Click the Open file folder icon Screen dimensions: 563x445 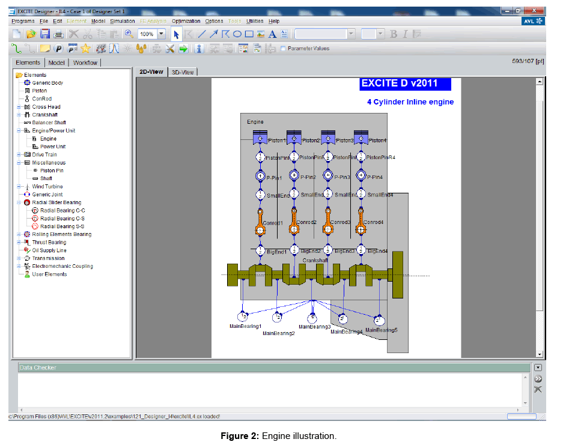click(x=31, y=34)
